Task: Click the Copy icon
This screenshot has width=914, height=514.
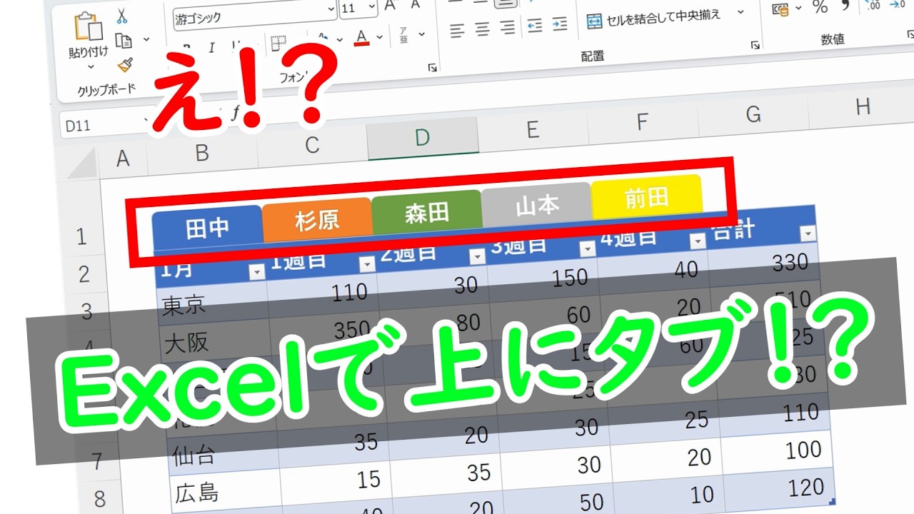Action: click(124, 40)
